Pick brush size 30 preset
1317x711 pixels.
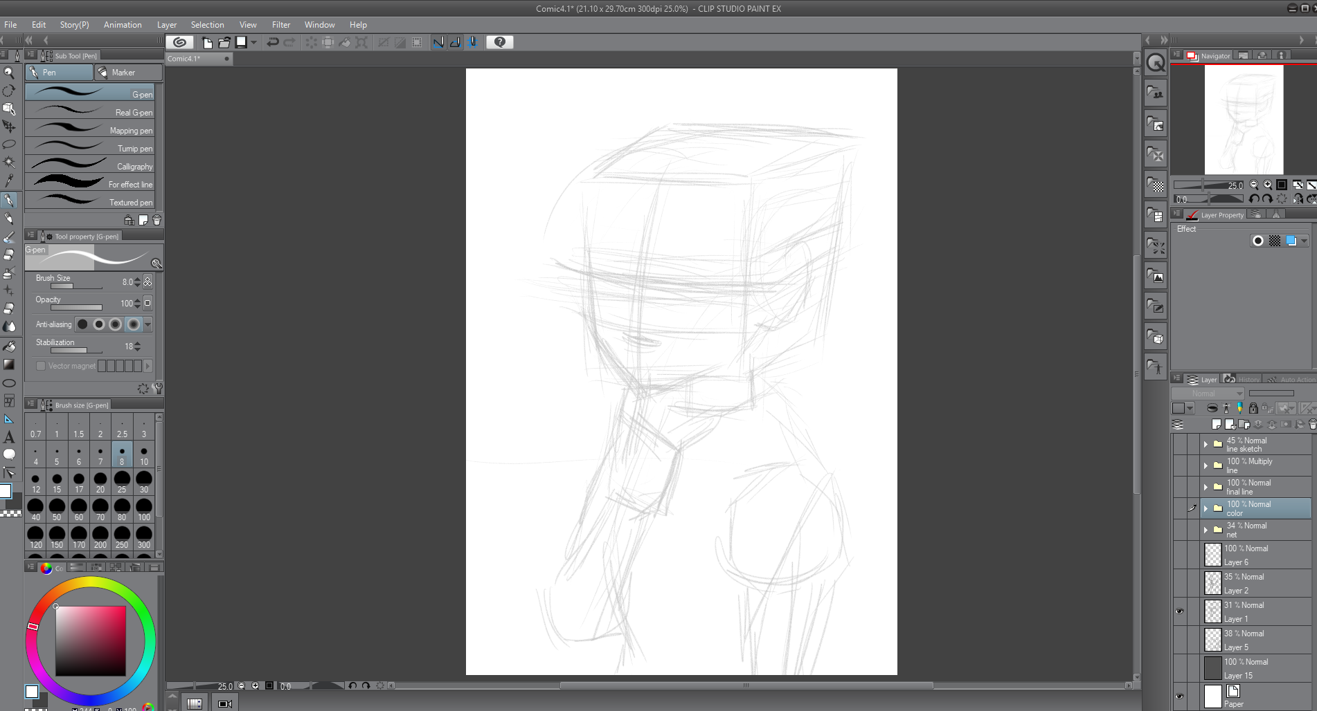pos(143,481)
